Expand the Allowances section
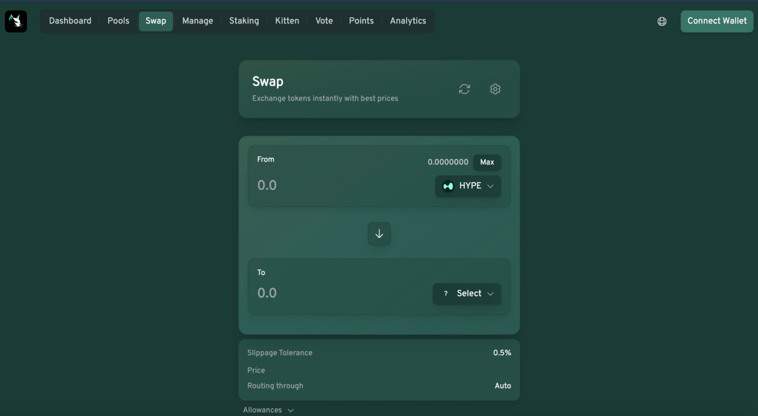Image resolution: width=758 pixels, height=416 pixels. pos(269,410)
